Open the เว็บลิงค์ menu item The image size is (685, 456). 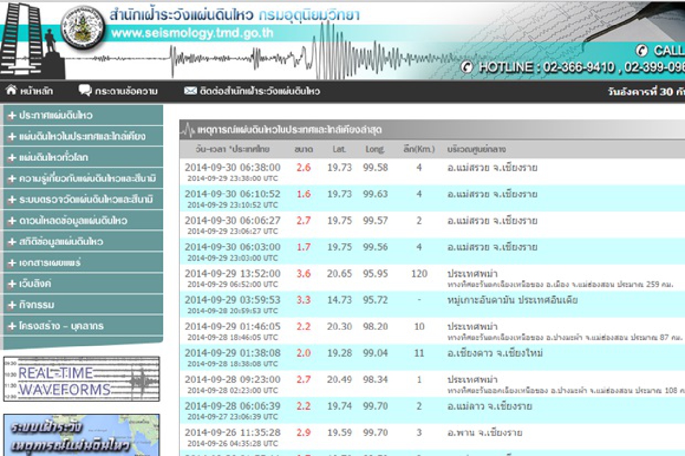[83, 284]
